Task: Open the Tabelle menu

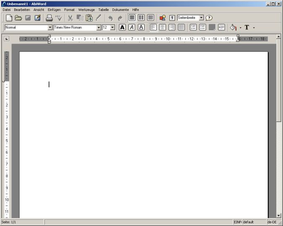Action: click(104, 9)
